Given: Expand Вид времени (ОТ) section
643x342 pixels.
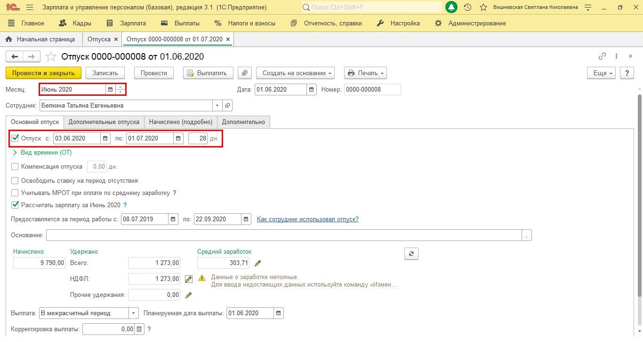Looking at the screenshot, I should 42,152.
